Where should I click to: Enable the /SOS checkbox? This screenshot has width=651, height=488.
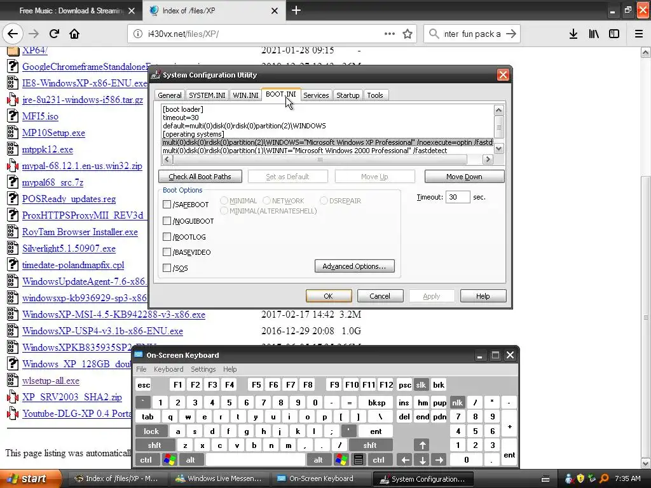(167, 268)
